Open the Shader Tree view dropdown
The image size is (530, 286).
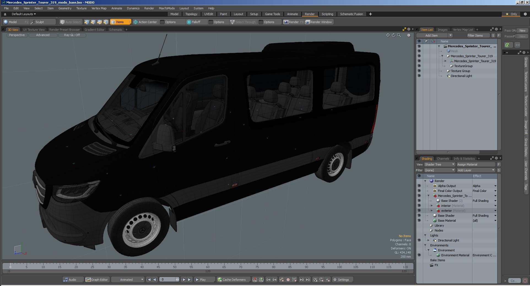tap(440, 164)
